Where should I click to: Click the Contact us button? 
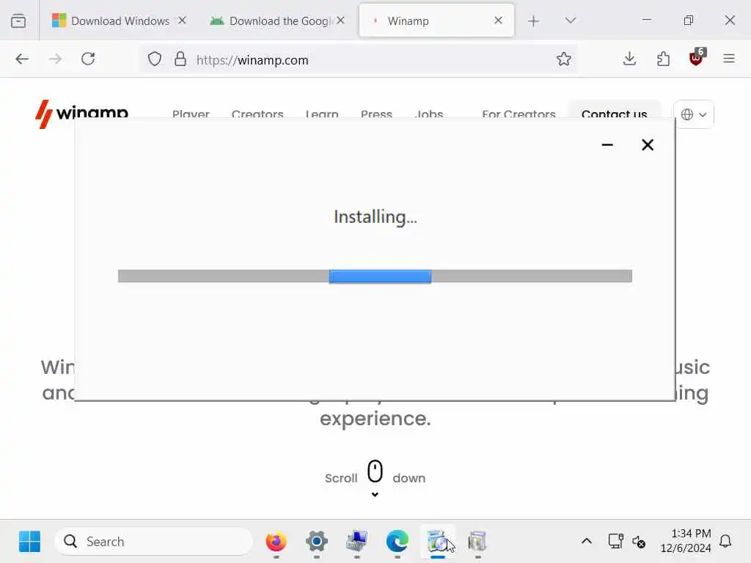tap(614, 110)
